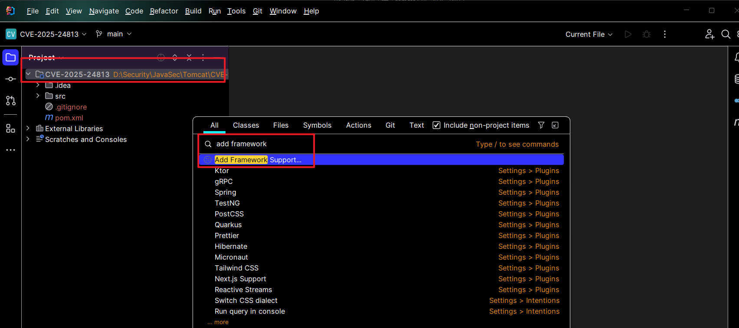Switch to the Text tab
This screenshot has width=739, height=328.
tap(417, 125)
